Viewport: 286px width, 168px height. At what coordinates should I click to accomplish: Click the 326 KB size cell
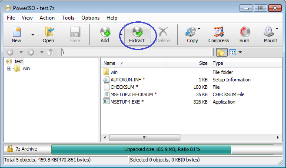click(x=200, y=102)
